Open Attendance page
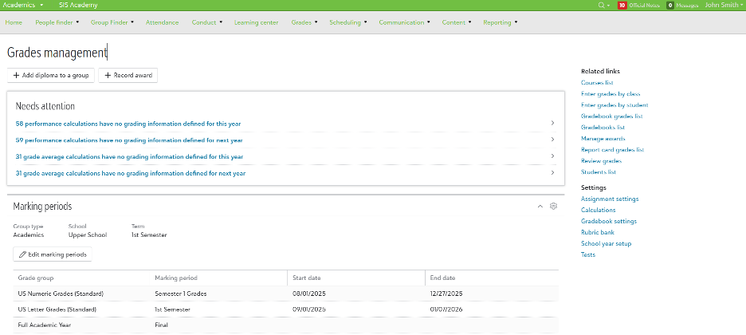This screenshot has width=746, height=335. coord(163,22)
